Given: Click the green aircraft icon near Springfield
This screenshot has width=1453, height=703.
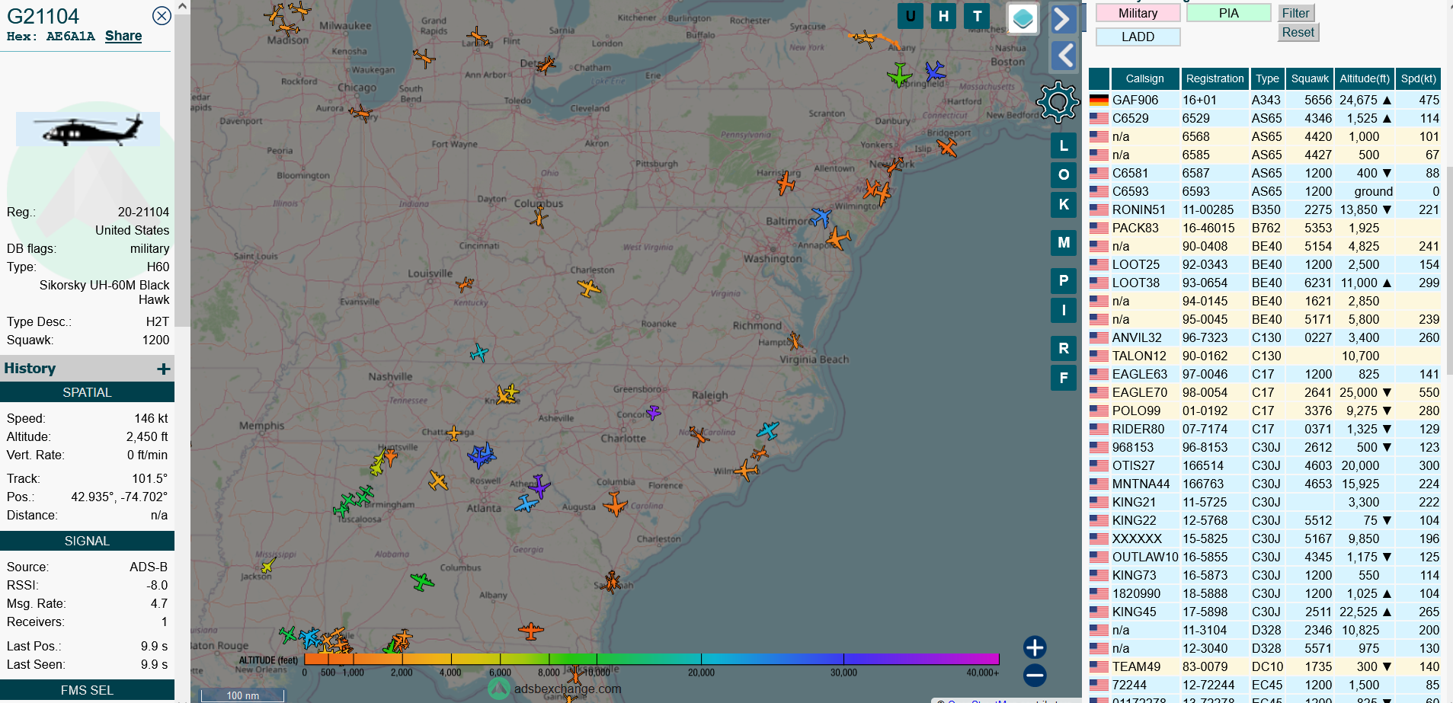Looking at the screenshot, I should (x=900, y=75).
